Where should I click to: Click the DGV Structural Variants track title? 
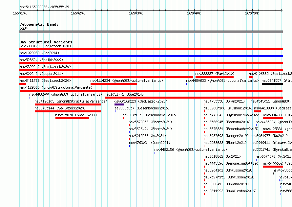pos(46,42)
